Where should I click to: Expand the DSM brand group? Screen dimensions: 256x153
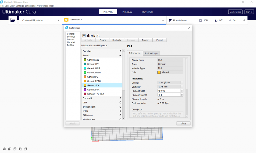point(120,102)
